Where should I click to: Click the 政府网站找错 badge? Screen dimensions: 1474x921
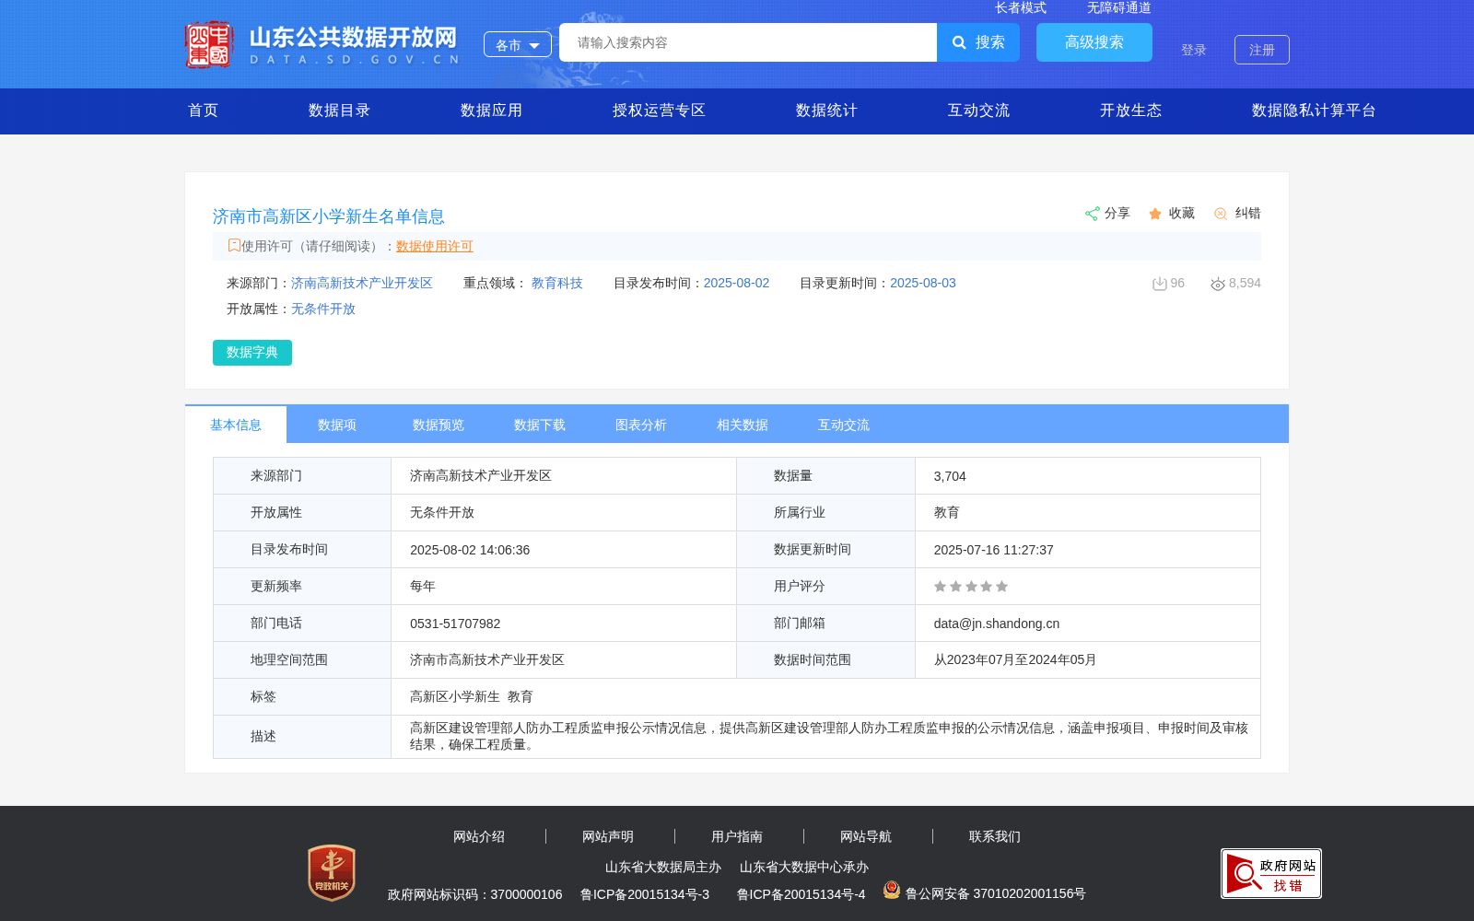click(1271, 873)
